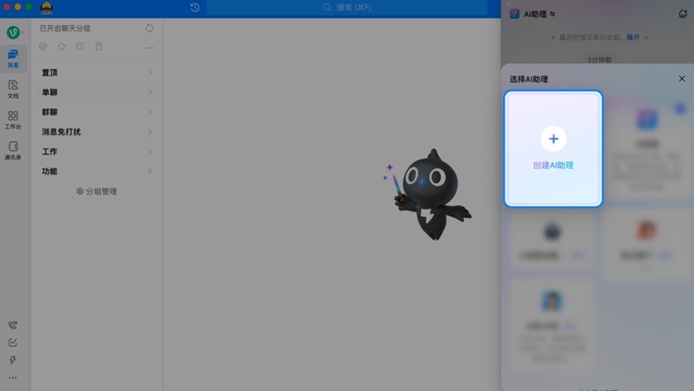The image size is (694, 391).
Task: Click the 2分钟前 timestamp in AI panel
Action: pos(599,60)
